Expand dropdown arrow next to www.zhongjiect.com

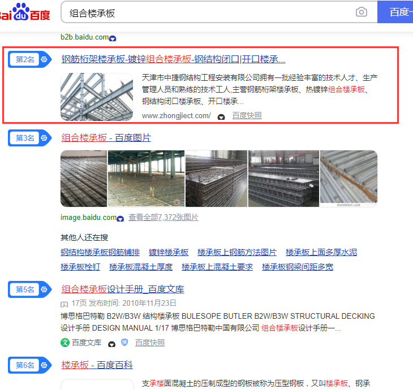pos(221,117)
